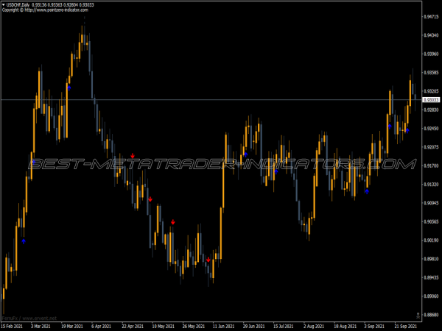Image resolution: width=442 pixels, height=331 pixels.
Task: Click the lowest red arrow near 11 Jun
Action: click(x=208, y=260)
